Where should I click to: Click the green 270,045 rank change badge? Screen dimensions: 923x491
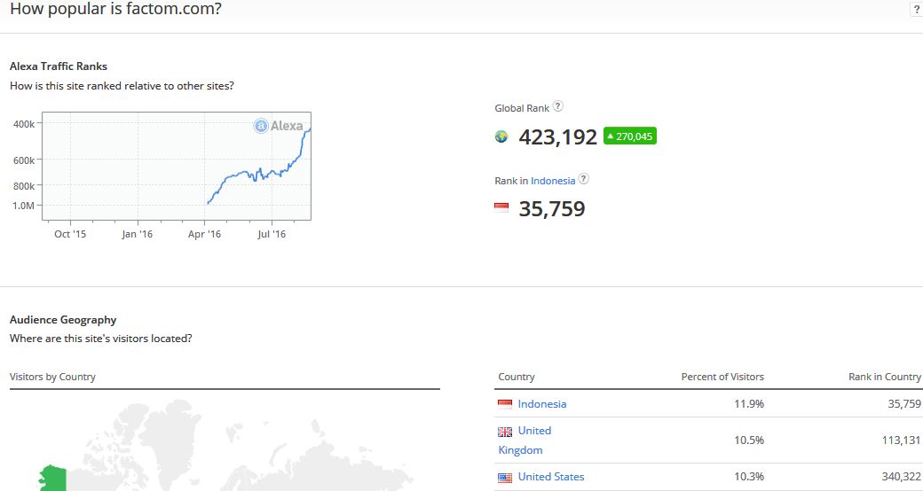pyautogui.click(x=630, y=136)
